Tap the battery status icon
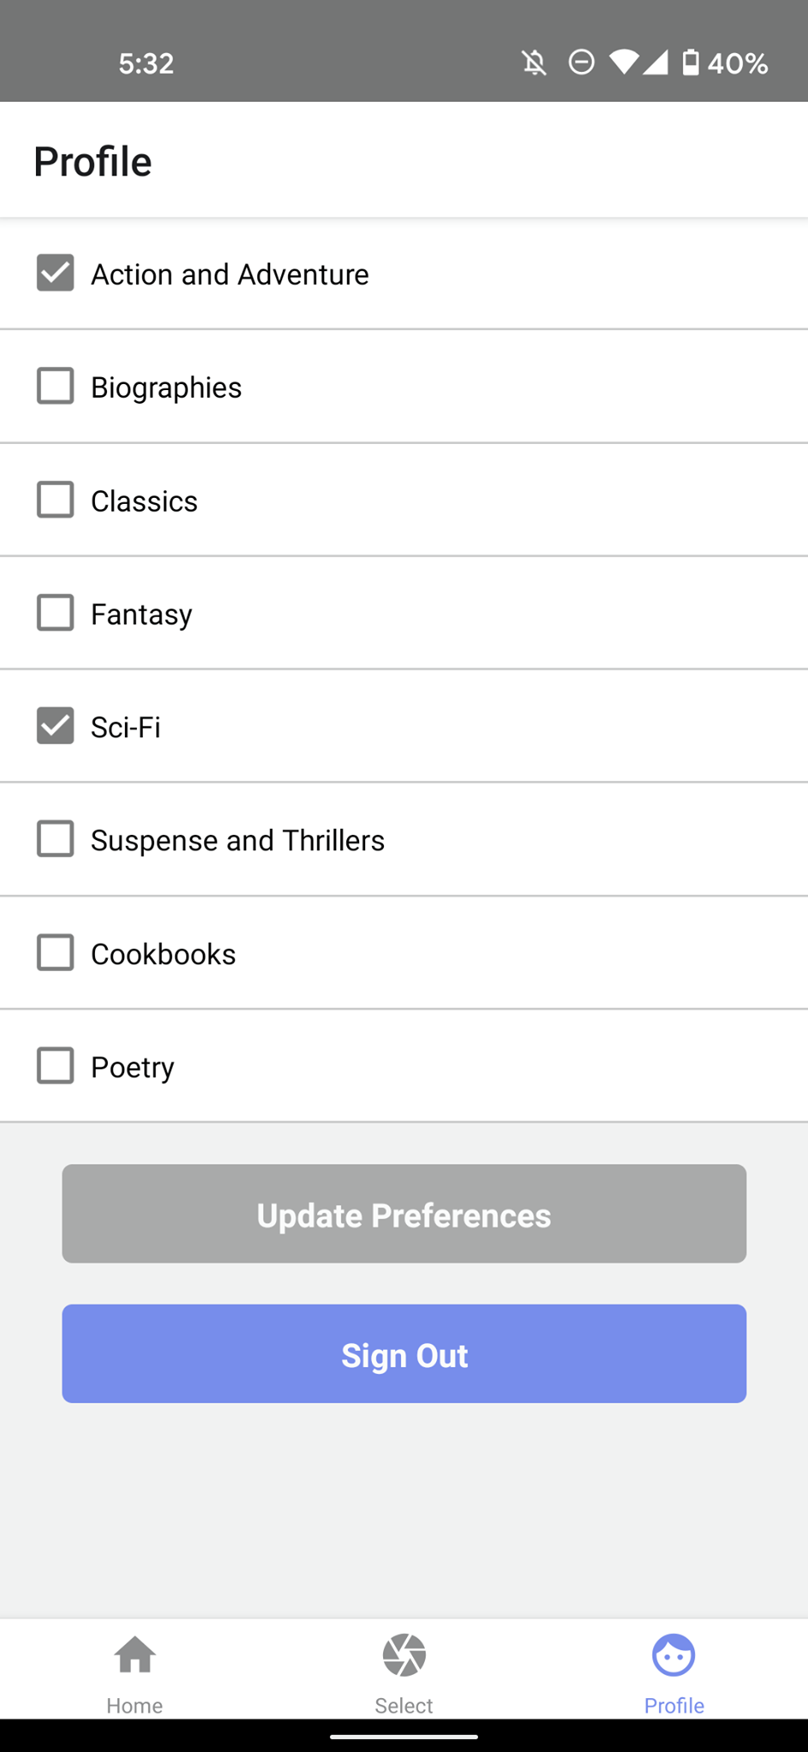Image resolution: width=808 pixels, height=1752 pixels. point(691,62)
